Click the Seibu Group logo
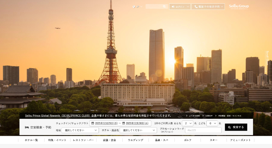This screenshot has height=148, width=272. pos(239,6)
